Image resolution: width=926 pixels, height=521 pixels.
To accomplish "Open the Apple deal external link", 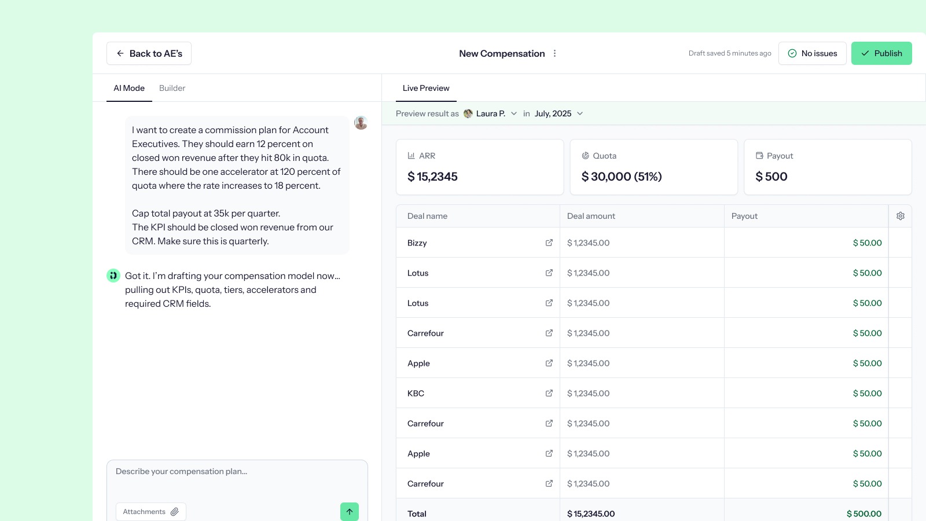I will point(549,363).
